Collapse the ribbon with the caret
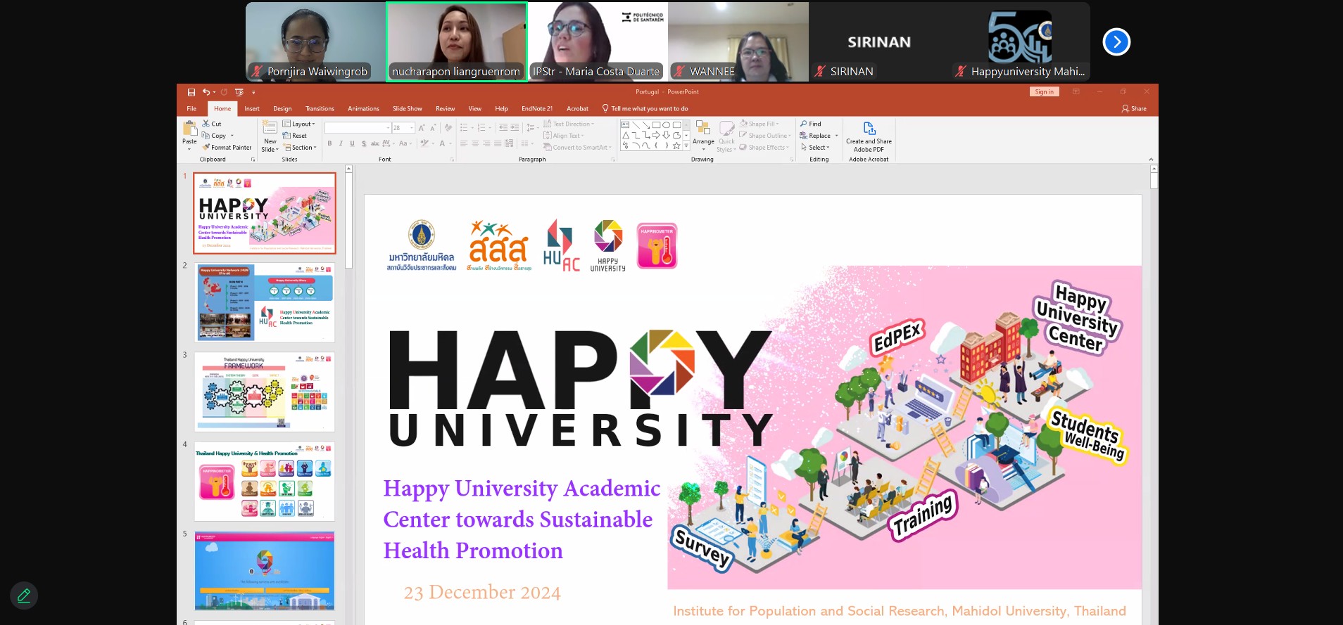Viewport: 1343px width, 625px height. [1151, 160]
